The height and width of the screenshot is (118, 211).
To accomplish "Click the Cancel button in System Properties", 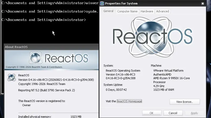I will 173,113.
